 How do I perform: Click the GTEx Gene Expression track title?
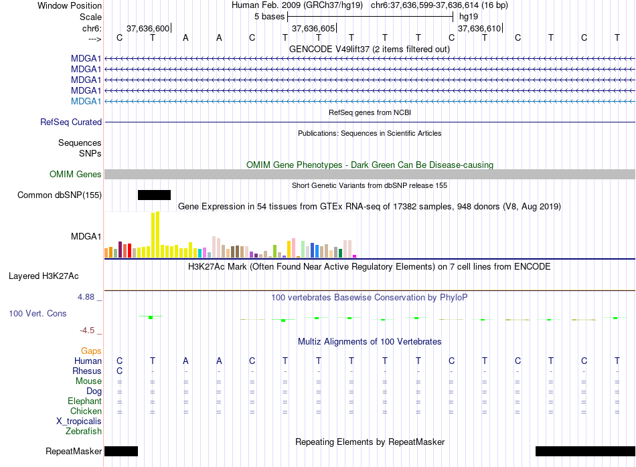370,206
